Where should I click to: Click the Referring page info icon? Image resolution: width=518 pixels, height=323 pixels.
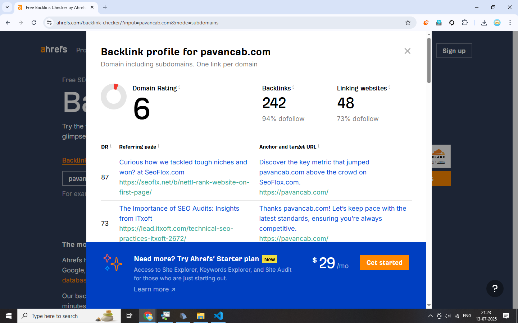point(158,146)
